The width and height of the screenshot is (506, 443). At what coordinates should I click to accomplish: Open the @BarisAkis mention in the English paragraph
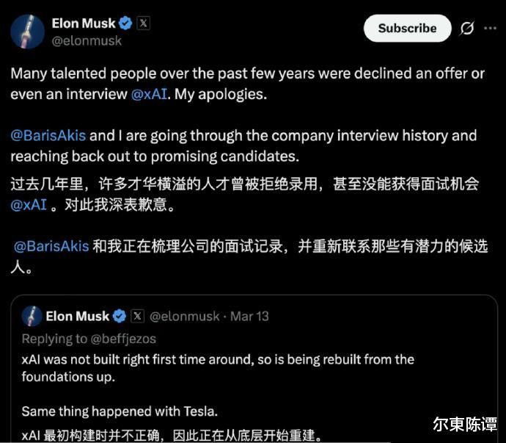[x=48, y=136]
